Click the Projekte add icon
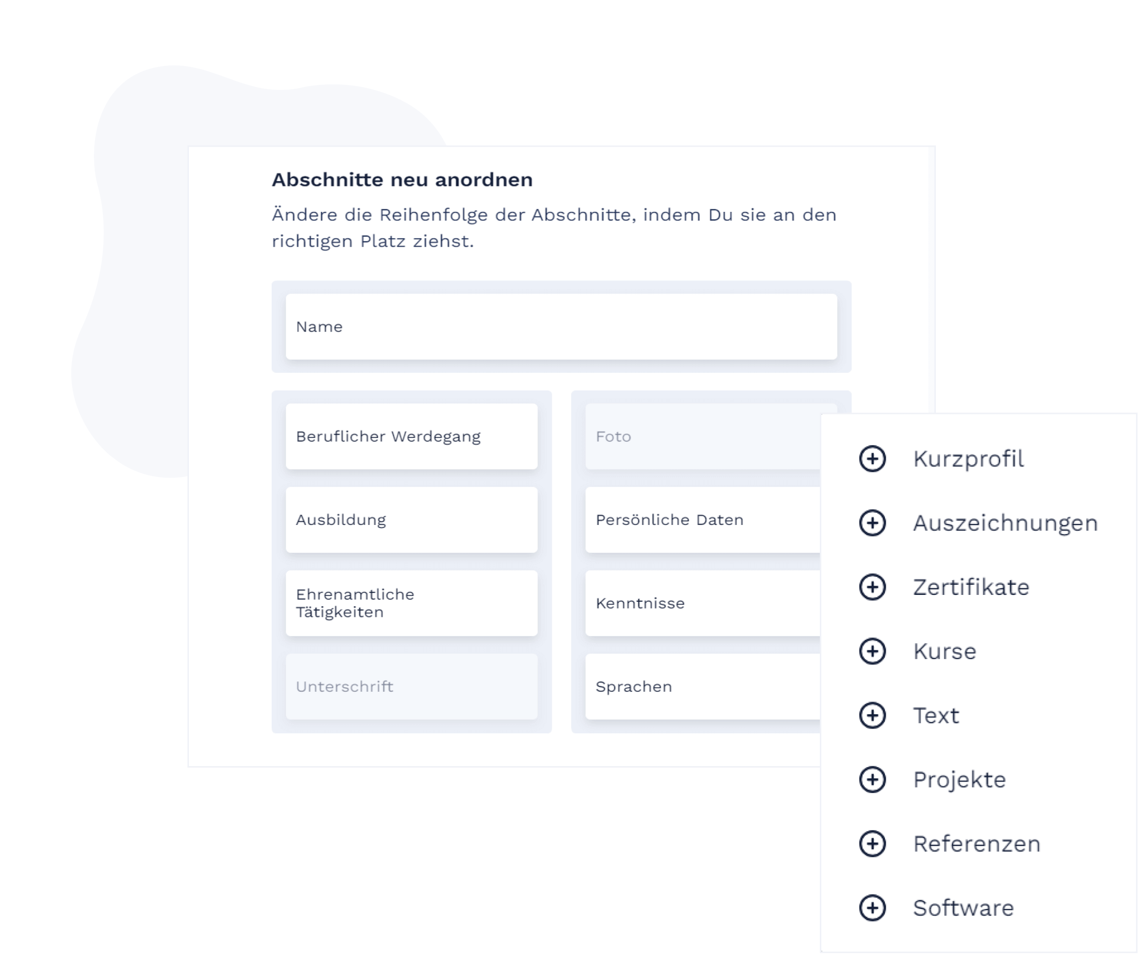This screenshot has width=1138, height=954. coord(873,778)
